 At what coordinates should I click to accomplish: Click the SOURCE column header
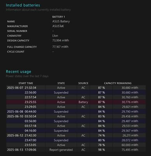[x=83, y=83]
